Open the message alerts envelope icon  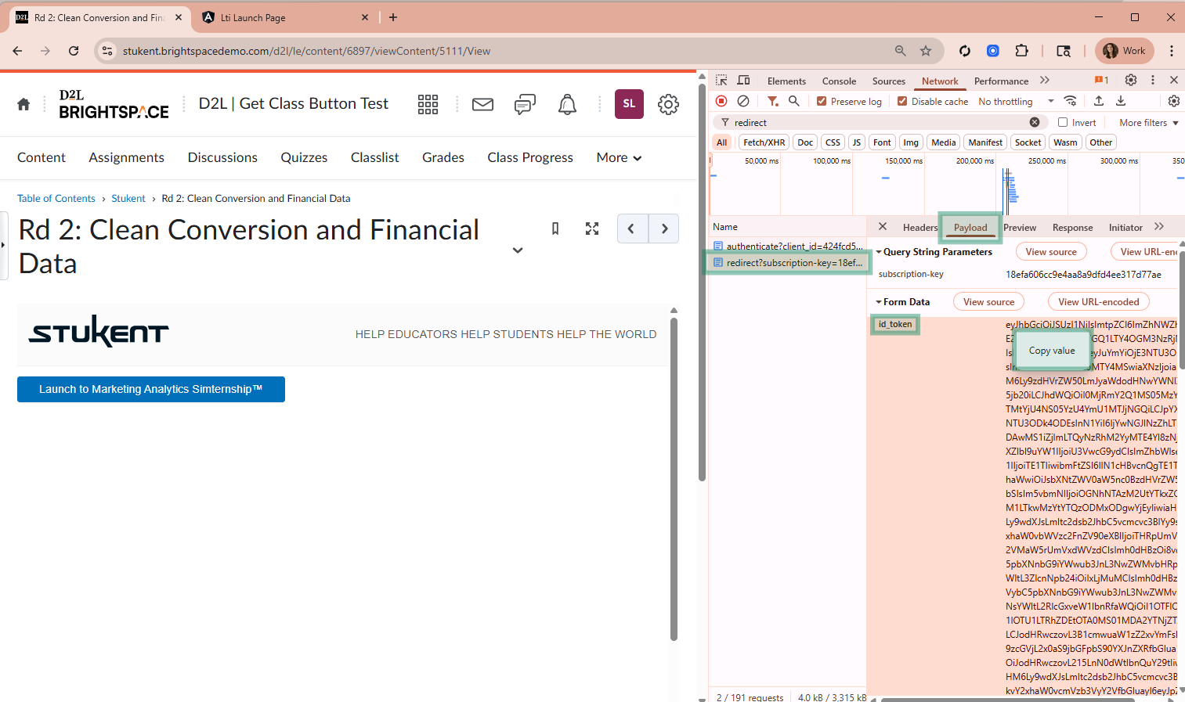(x=482, y=104)
